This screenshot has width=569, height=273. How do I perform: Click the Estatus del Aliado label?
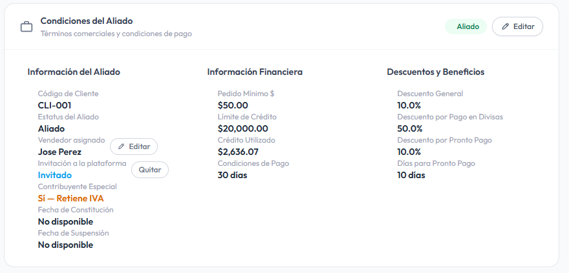69,117
